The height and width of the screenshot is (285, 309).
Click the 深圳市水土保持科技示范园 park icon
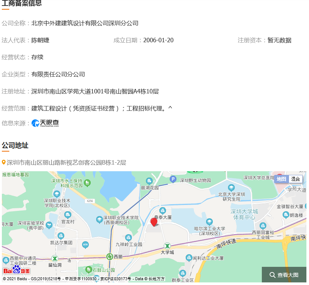coord(87,183)
